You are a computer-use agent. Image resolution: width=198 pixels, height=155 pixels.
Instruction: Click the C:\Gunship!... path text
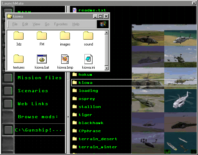(38, 130)
